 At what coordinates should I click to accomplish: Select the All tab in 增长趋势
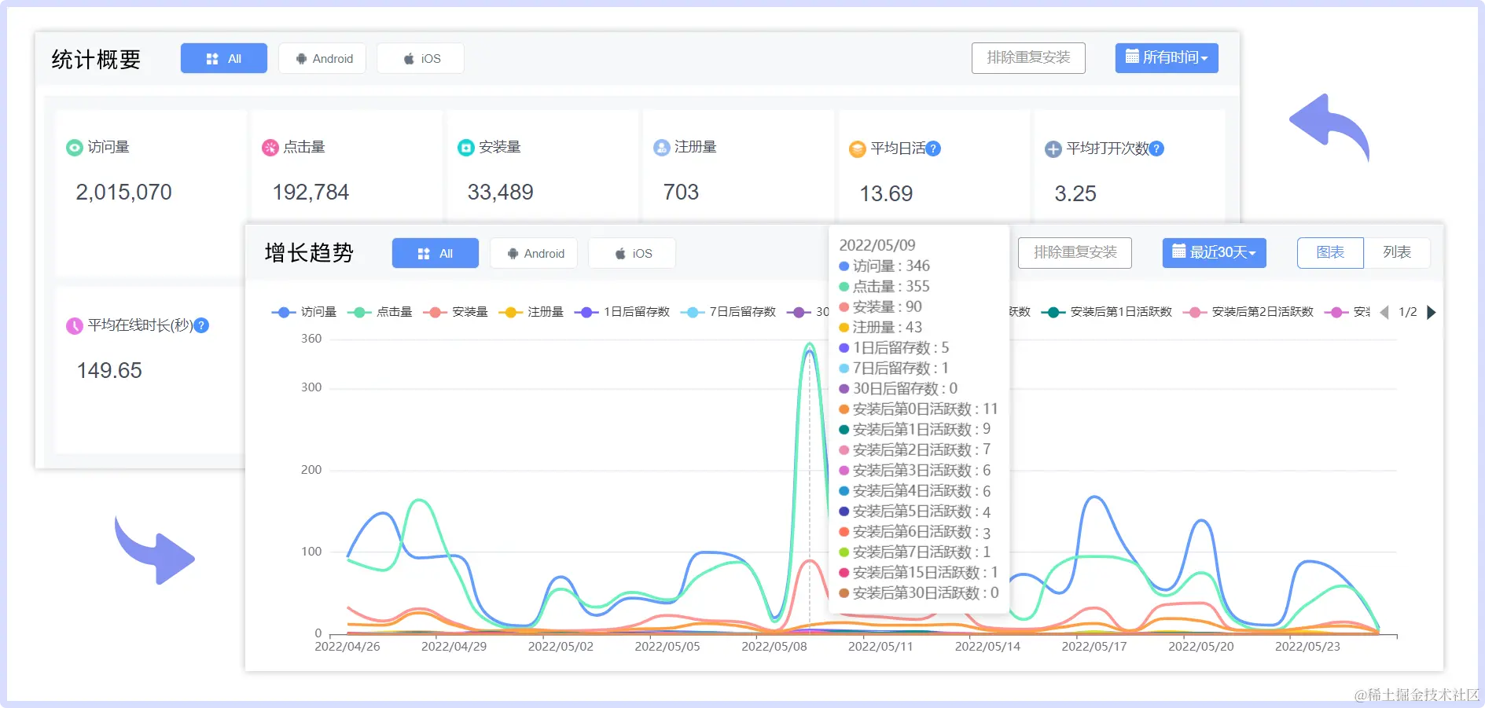click(436, 253)
